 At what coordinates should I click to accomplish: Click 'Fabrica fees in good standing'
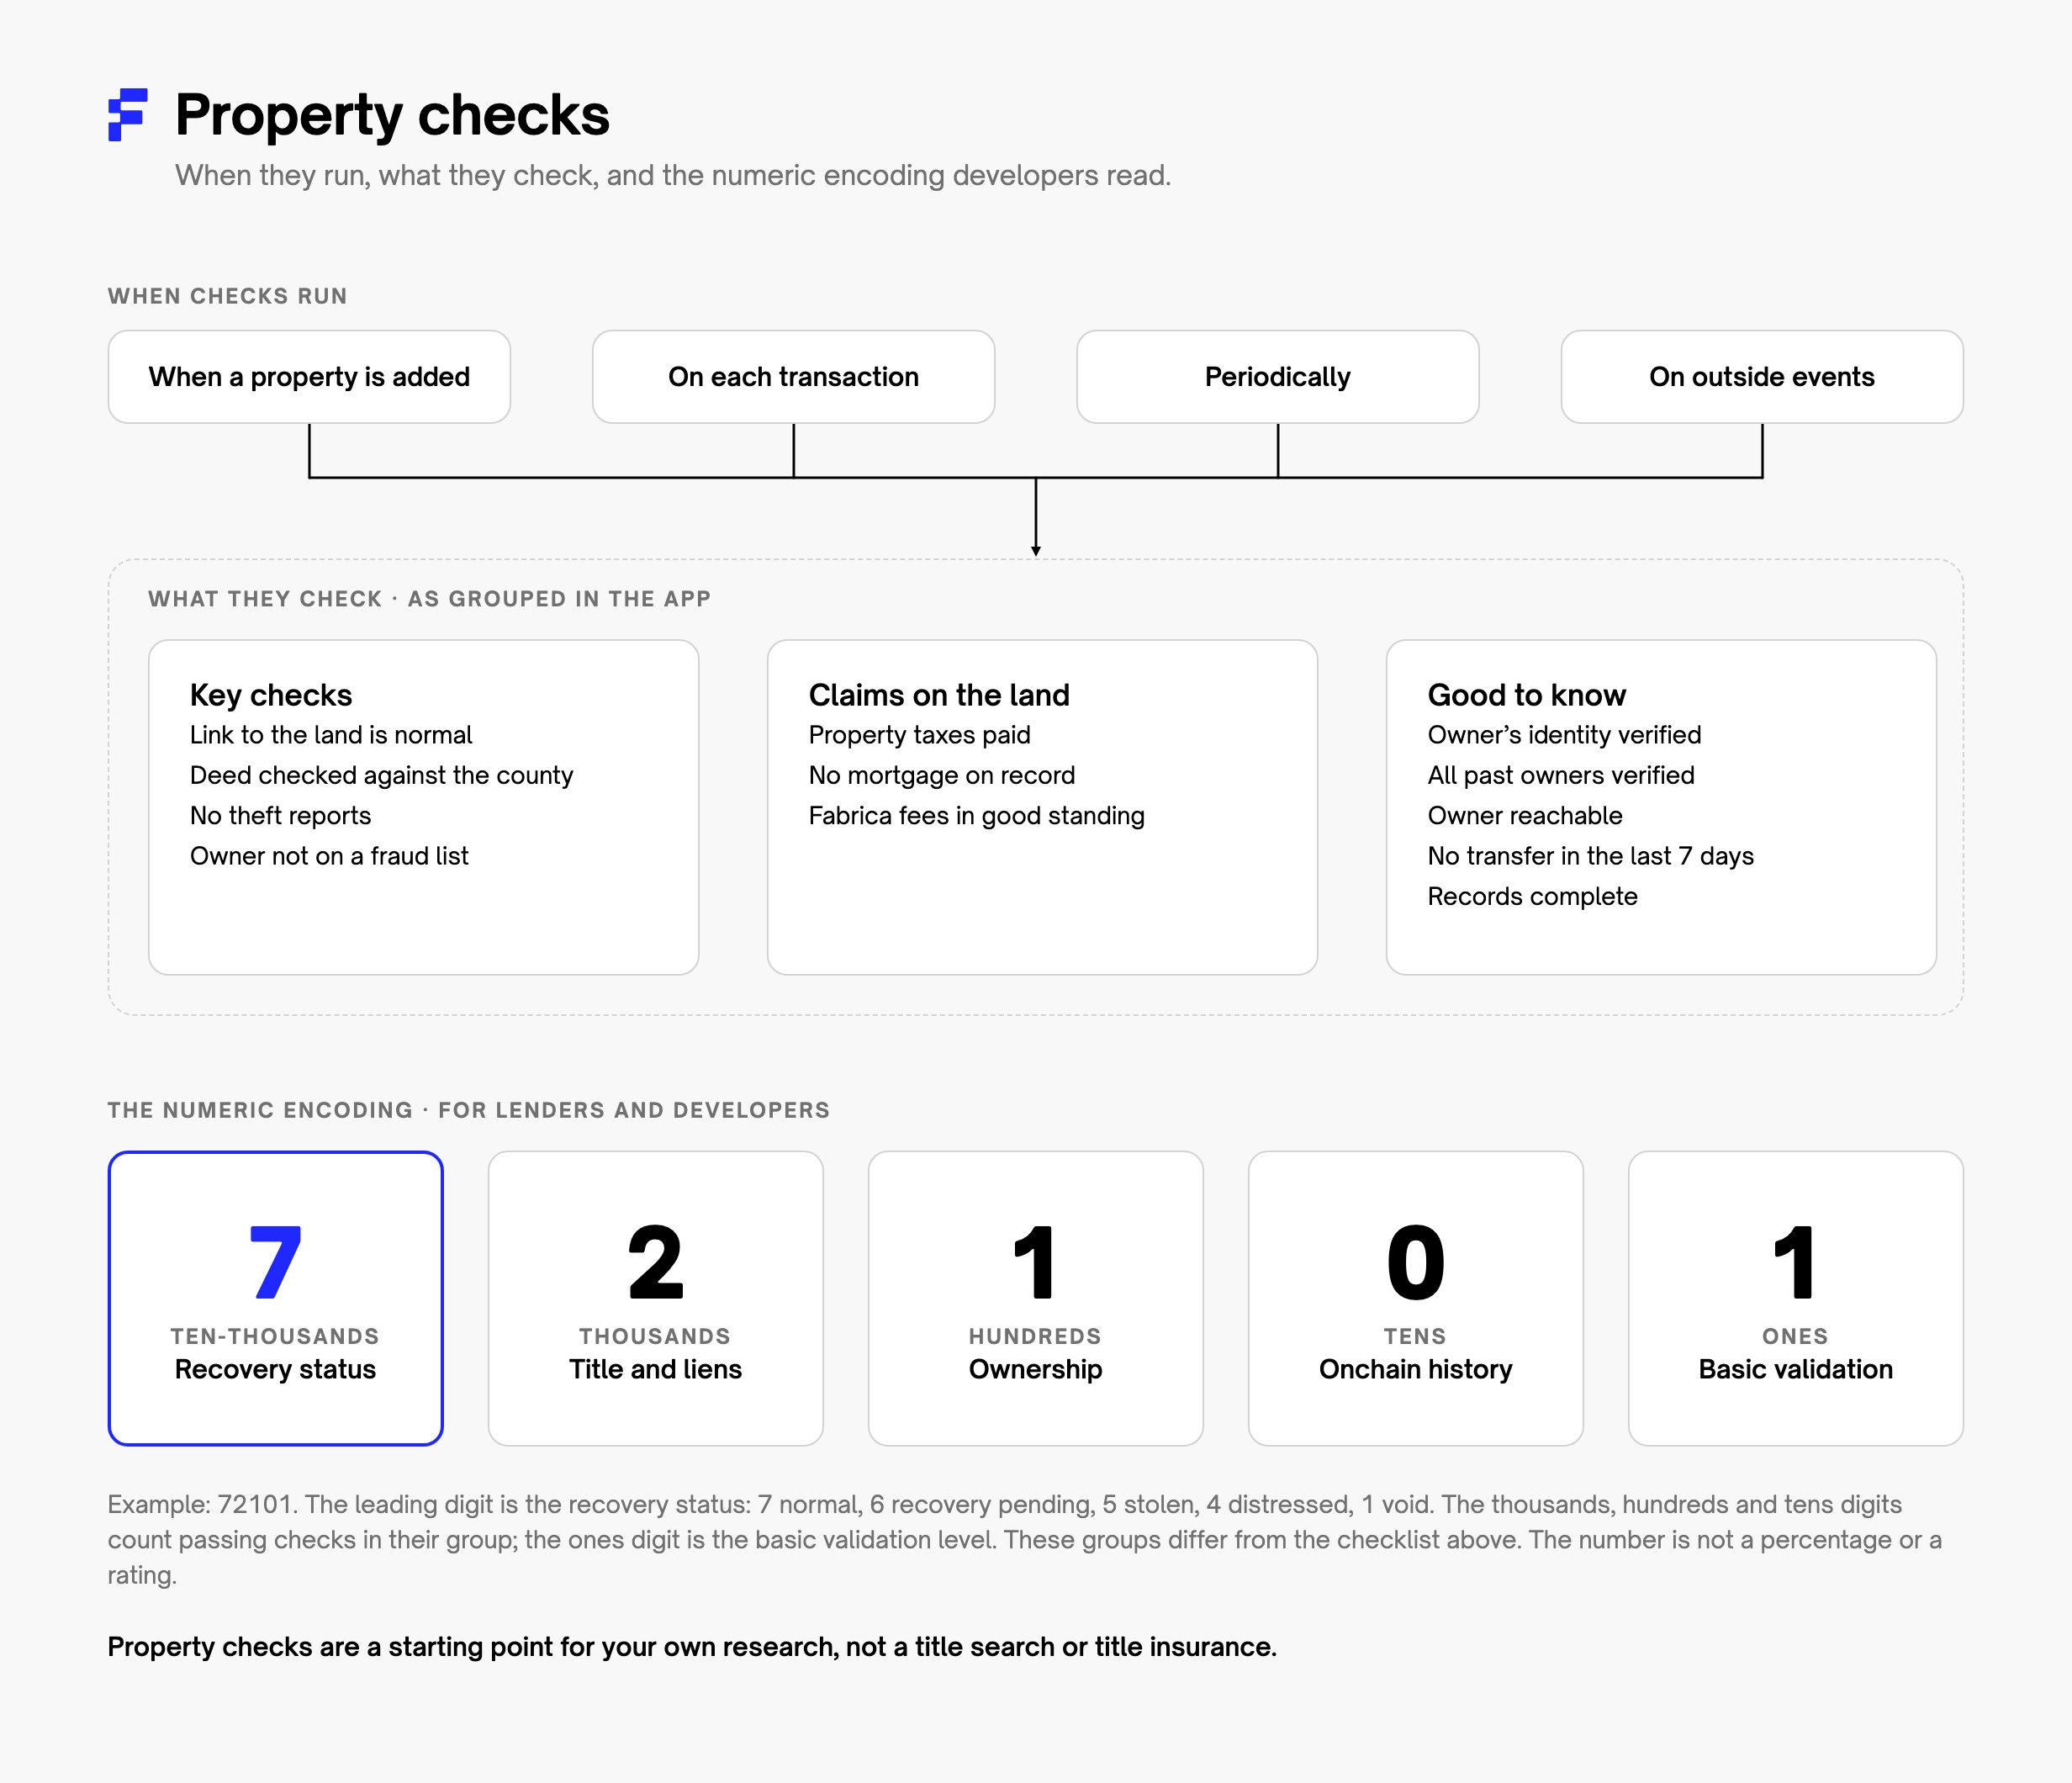(x=976, y=815)
